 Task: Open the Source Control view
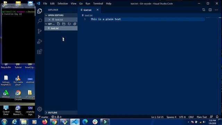pos(40,31)
